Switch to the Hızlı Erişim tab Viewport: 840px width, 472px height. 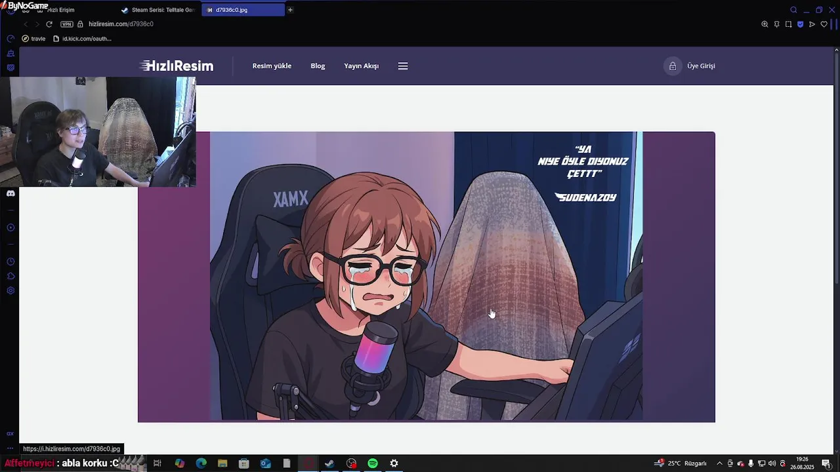[60, 10]
